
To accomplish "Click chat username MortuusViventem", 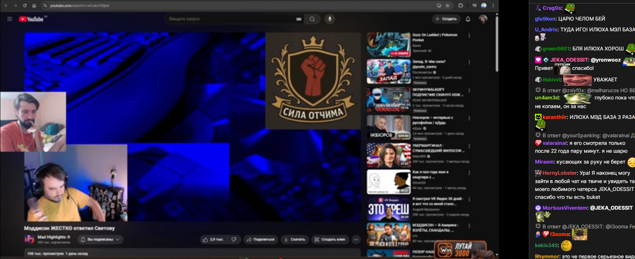I will 565,208.
